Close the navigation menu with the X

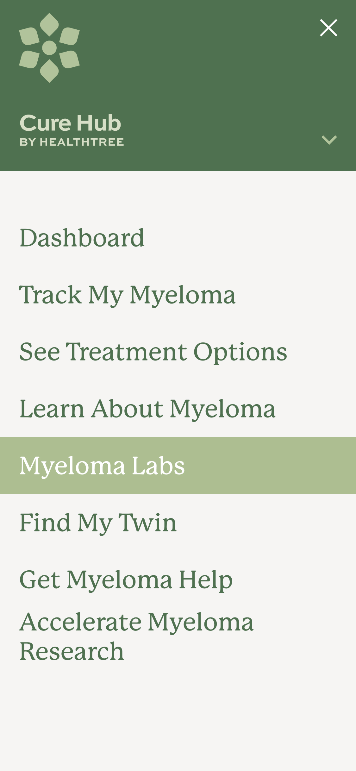[x=328, y=28]
